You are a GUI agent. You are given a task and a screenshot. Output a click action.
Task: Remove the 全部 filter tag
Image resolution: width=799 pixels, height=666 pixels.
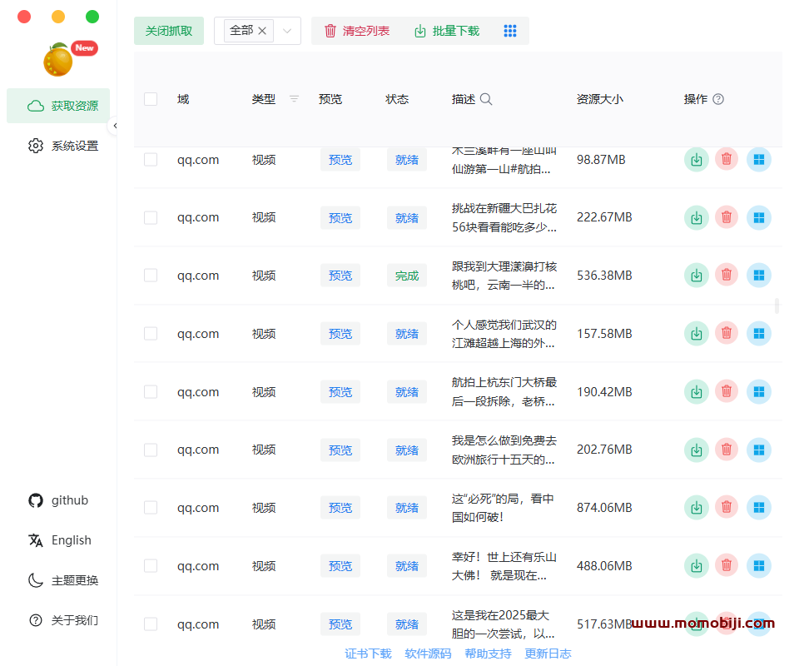tap(263, 29)
